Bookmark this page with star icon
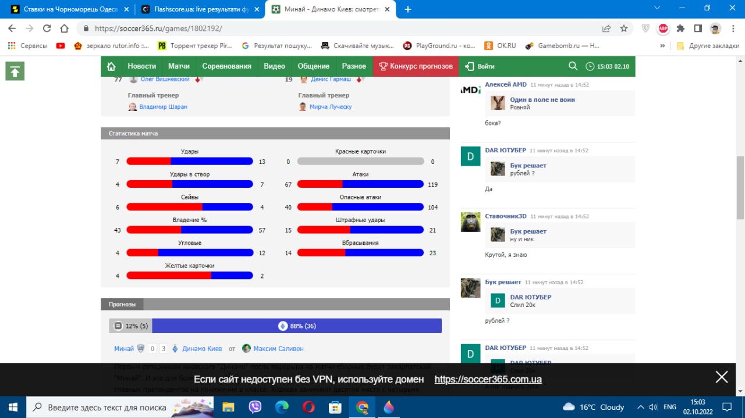 pyautogui.click(x=624, y=28)
